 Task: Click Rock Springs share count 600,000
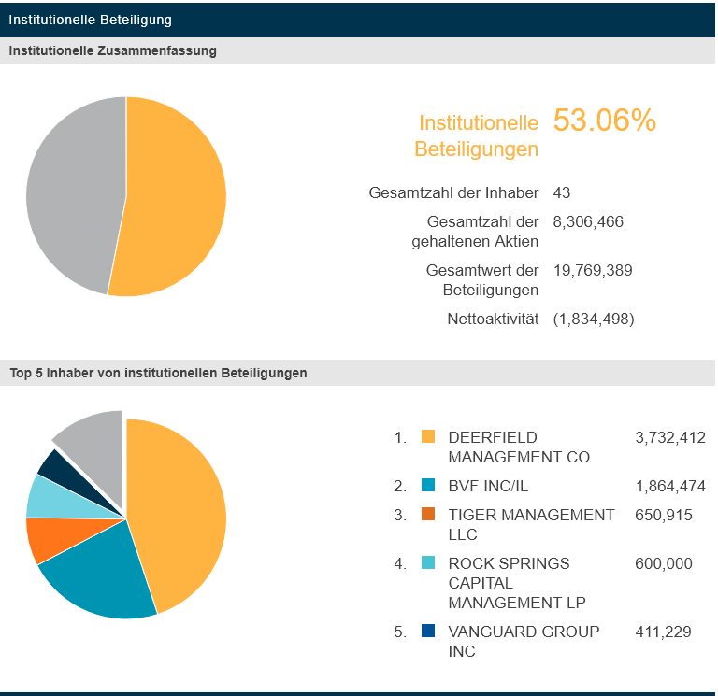(664, 563)
